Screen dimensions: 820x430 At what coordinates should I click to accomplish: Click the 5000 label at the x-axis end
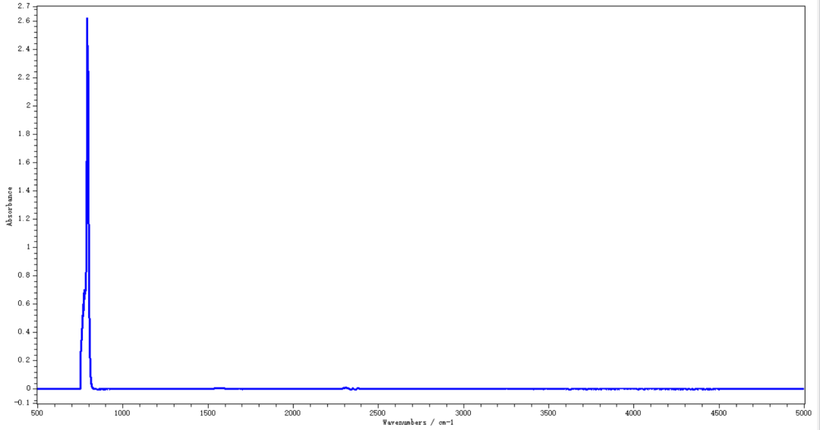coord(804,413)
